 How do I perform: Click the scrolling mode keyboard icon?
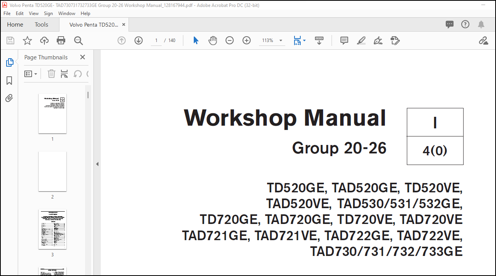coord(319,40)
